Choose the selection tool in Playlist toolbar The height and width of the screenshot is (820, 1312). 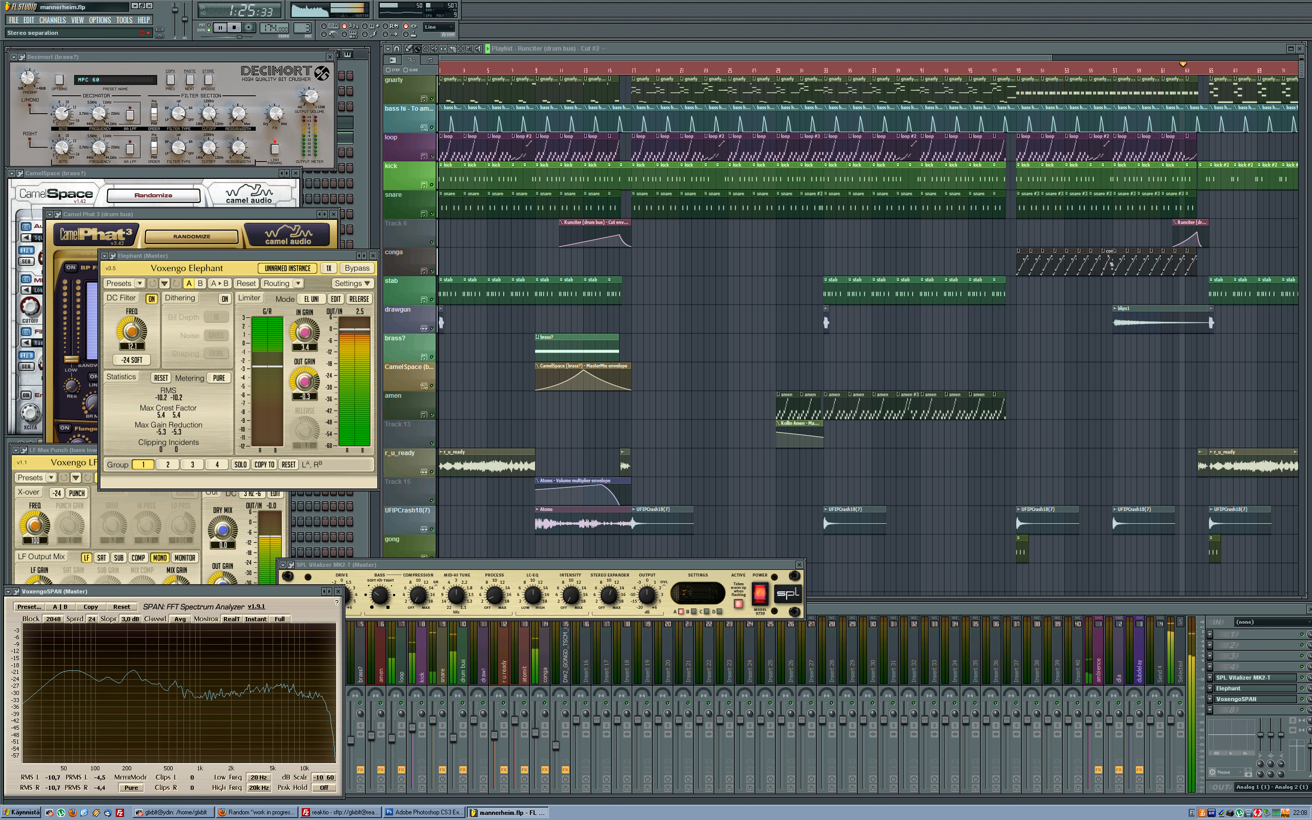tap(461, 49)
